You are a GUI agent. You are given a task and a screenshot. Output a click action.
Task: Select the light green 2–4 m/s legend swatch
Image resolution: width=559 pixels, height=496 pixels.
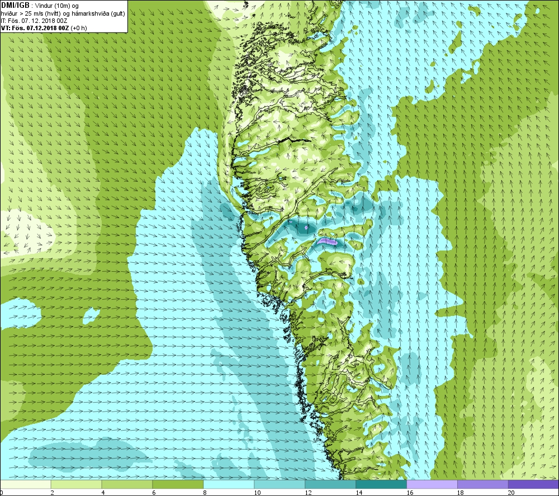tap(76, 484)
